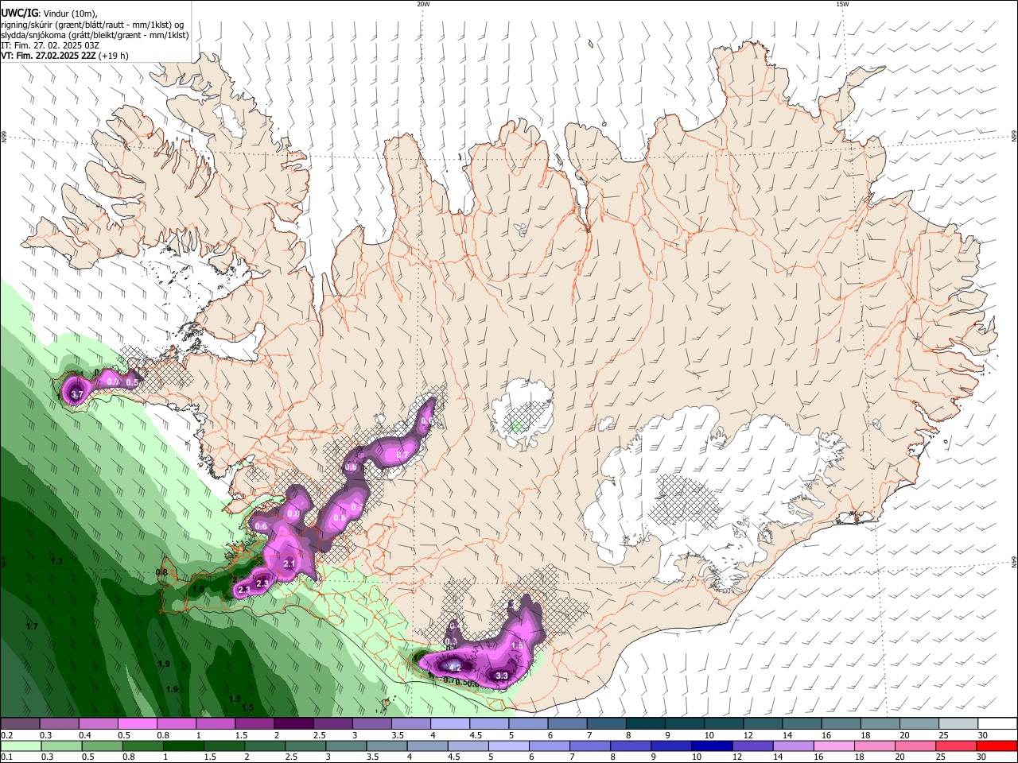The width and height of the screenshot is (1018, 763).
Task: Pick the pale lavender snow legend swatch at 4
Action: [x=450, y=723]
